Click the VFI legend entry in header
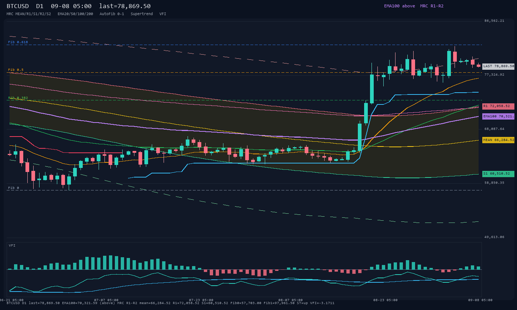 [163, 14]
